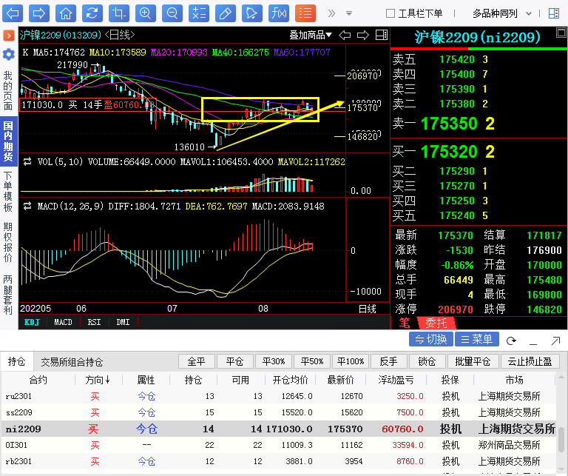Click the refresh toolbar icon
Image resolution: width=568 pixels, height=476 pixels.
coord(92,13)
